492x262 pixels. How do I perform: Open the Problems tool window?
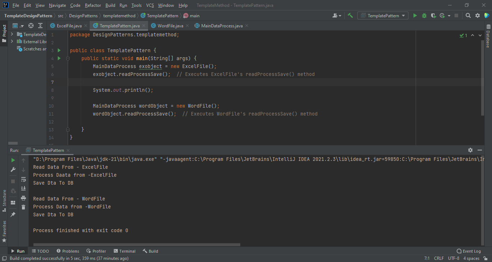[x=68, y=251]
